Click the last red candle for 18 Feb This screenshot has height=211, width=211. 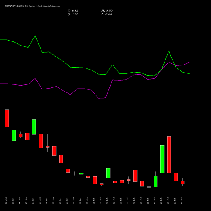point(183,182)
